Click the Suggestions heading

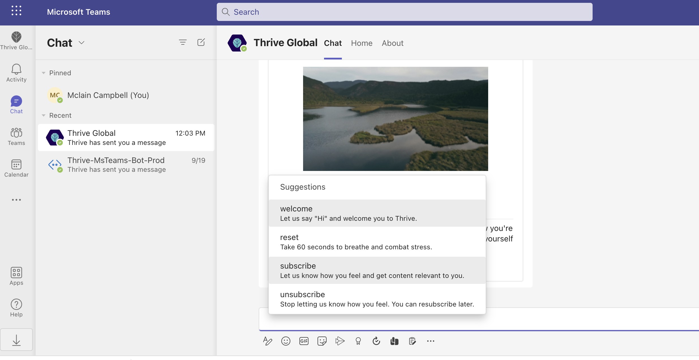[x=303, y=187]
